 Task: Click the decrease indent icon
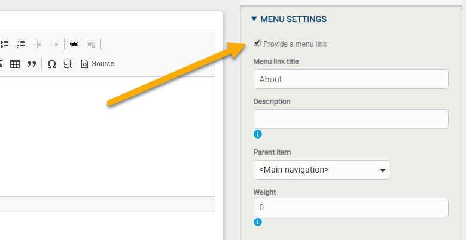click(x=38, y=45)
